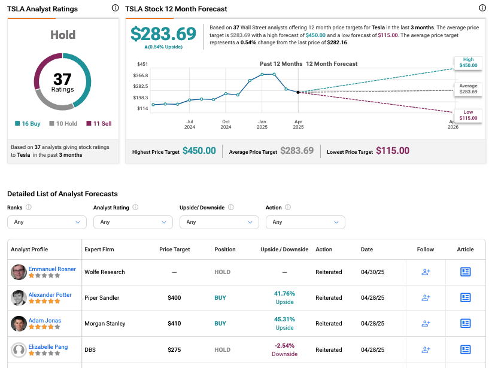Open Adam Jonas's analyst profile link
Viewport: 492px width, 368px height.
(44, 320)
